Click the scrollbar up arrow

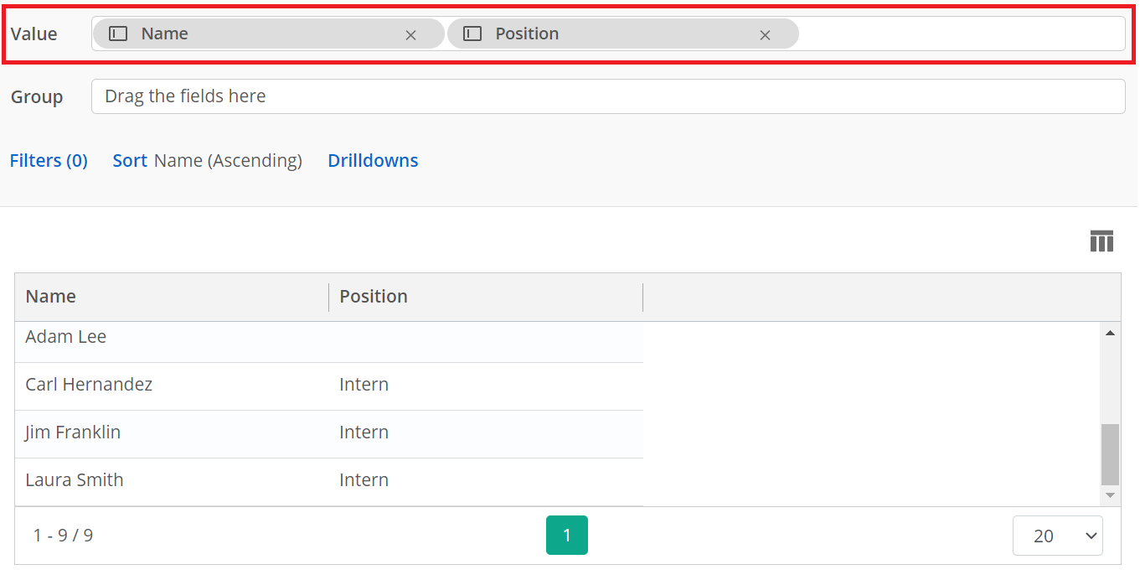[1110, 334]
